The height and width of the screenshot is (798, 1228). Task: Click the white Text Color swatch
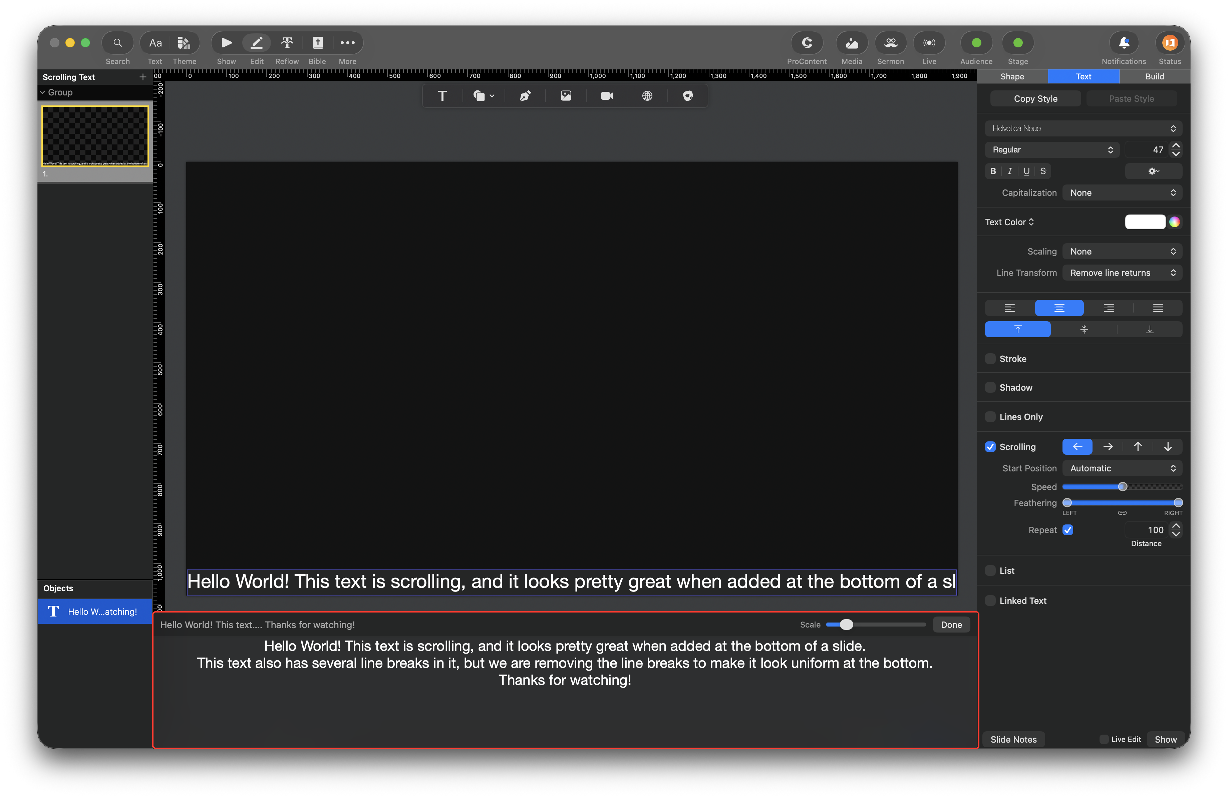coord(1145,222)
